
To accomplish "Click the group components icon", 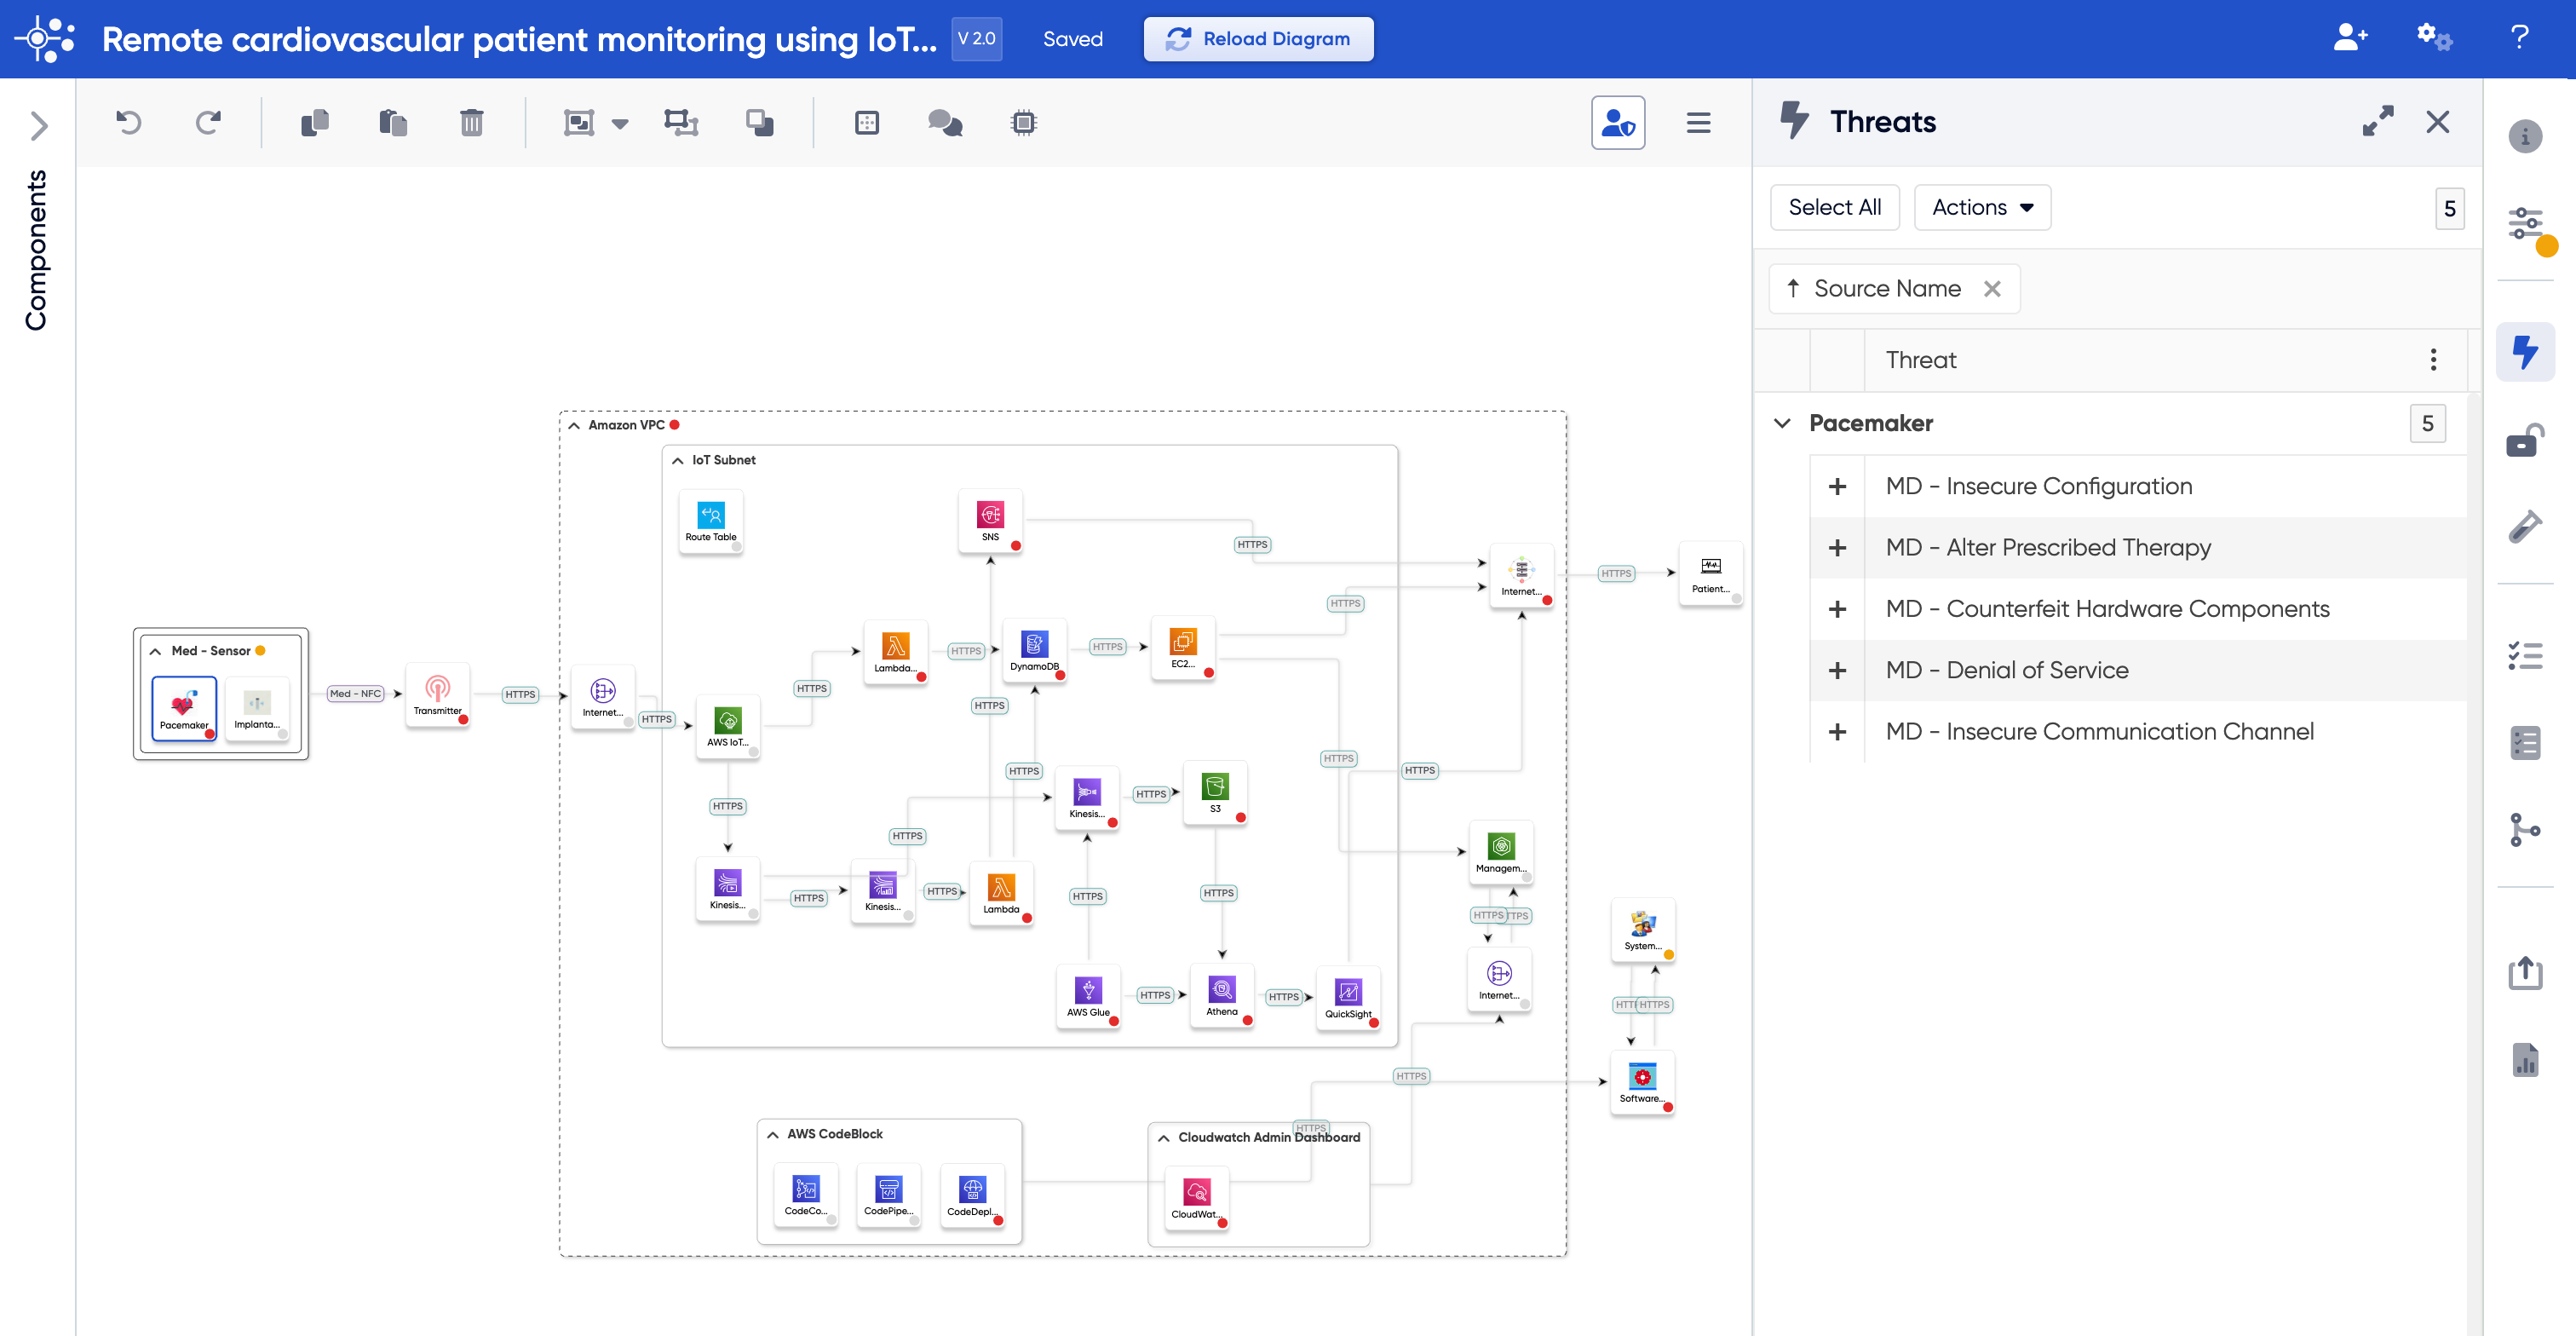I will [x=579, y=123].
